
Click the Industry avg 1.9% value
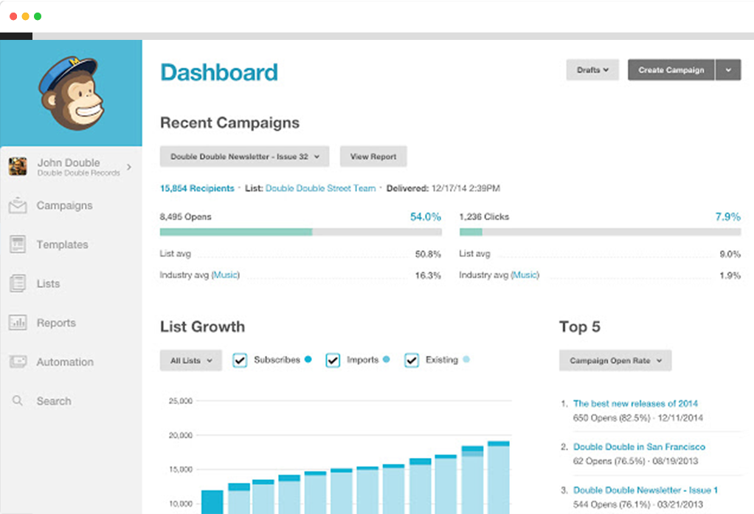[x=730, y=275]
